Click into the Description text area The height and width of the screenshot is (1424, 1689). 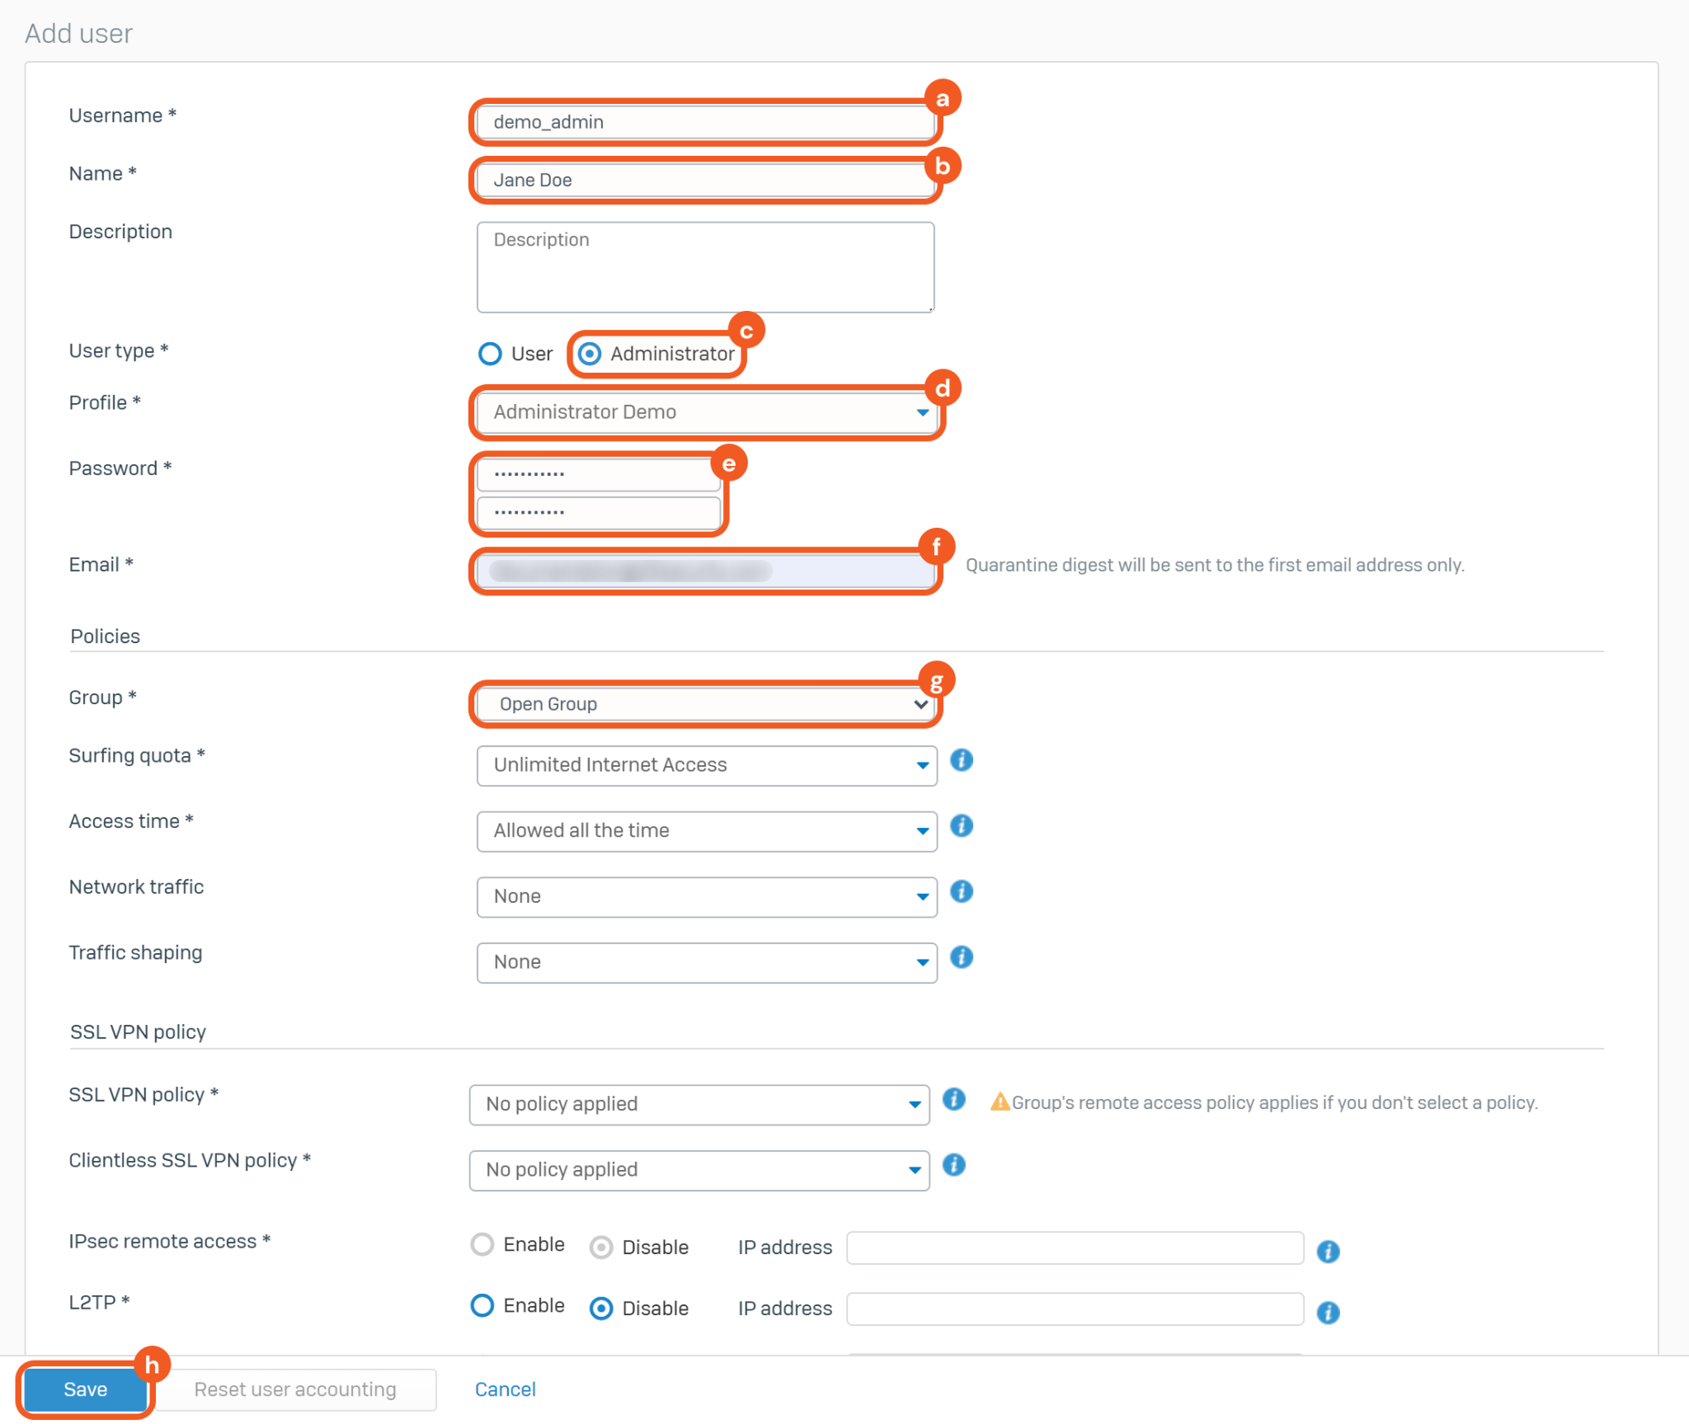tap(706, 267)
